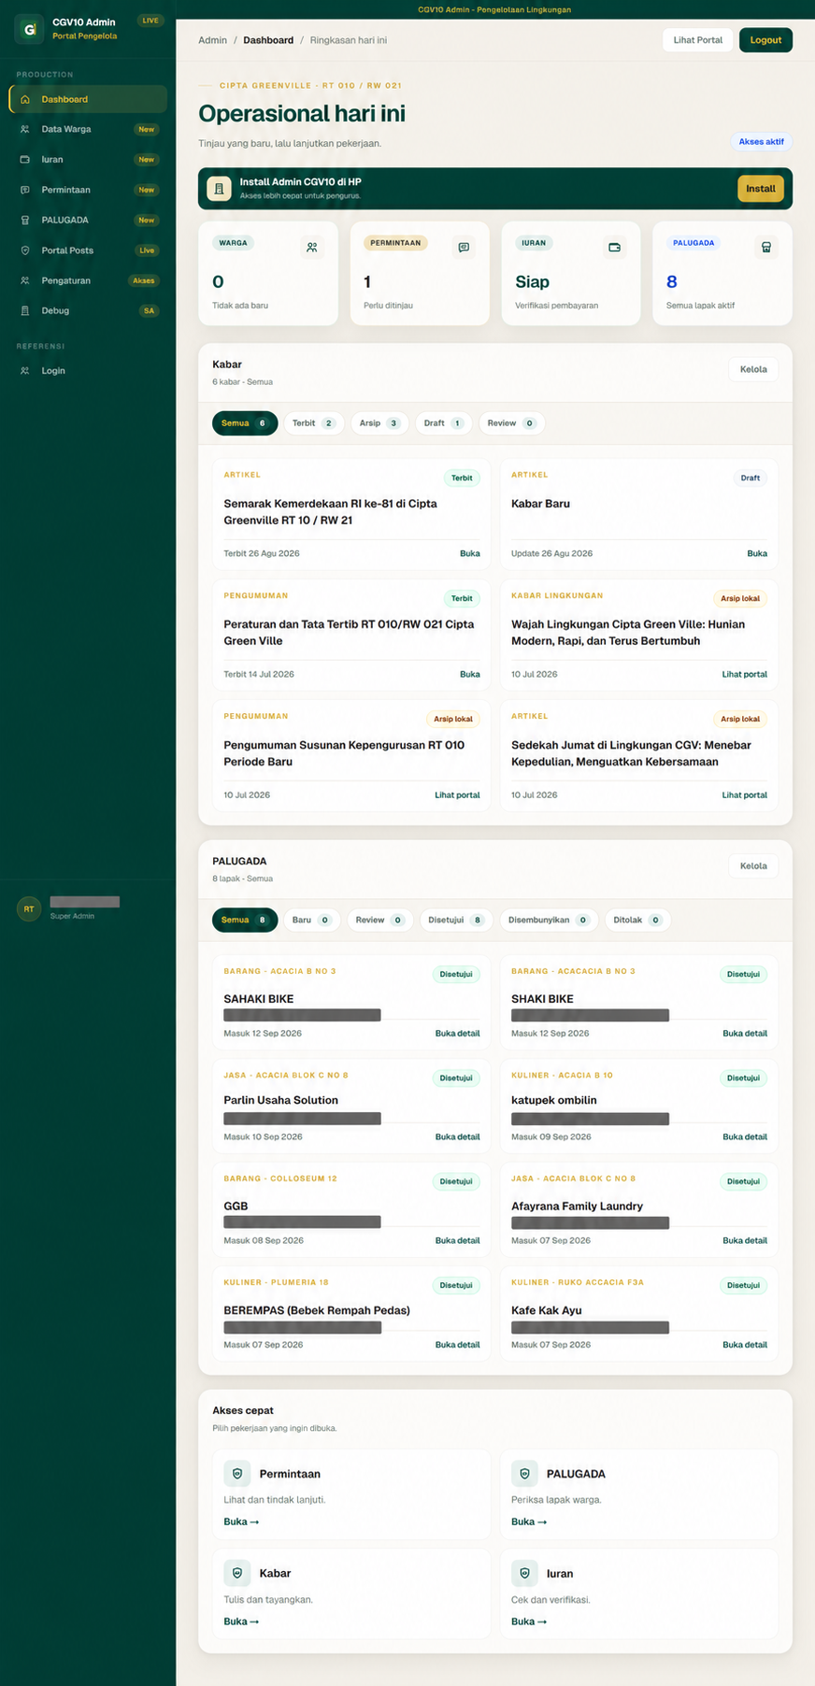
Task: Install the Admin CGV10 app
Action: click(760, 189)
